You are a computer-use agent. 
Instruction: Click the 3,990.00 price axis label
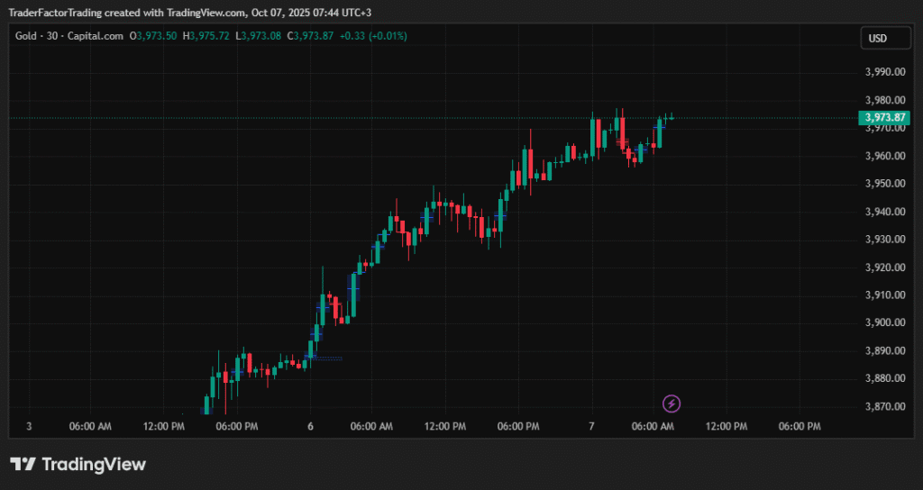pyautogui.click(x=883, y=72)
